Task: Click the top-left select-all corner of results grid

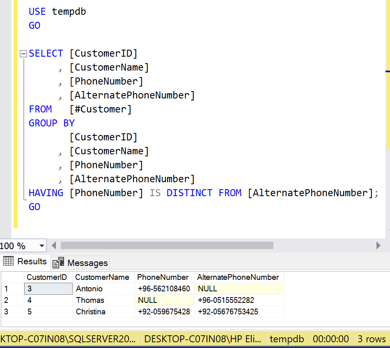Action: click(12, 277)
